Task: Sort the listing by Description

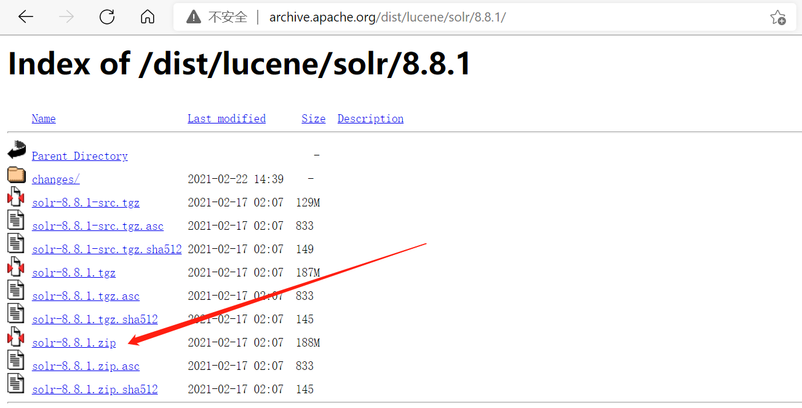Action: pos(371,119)
